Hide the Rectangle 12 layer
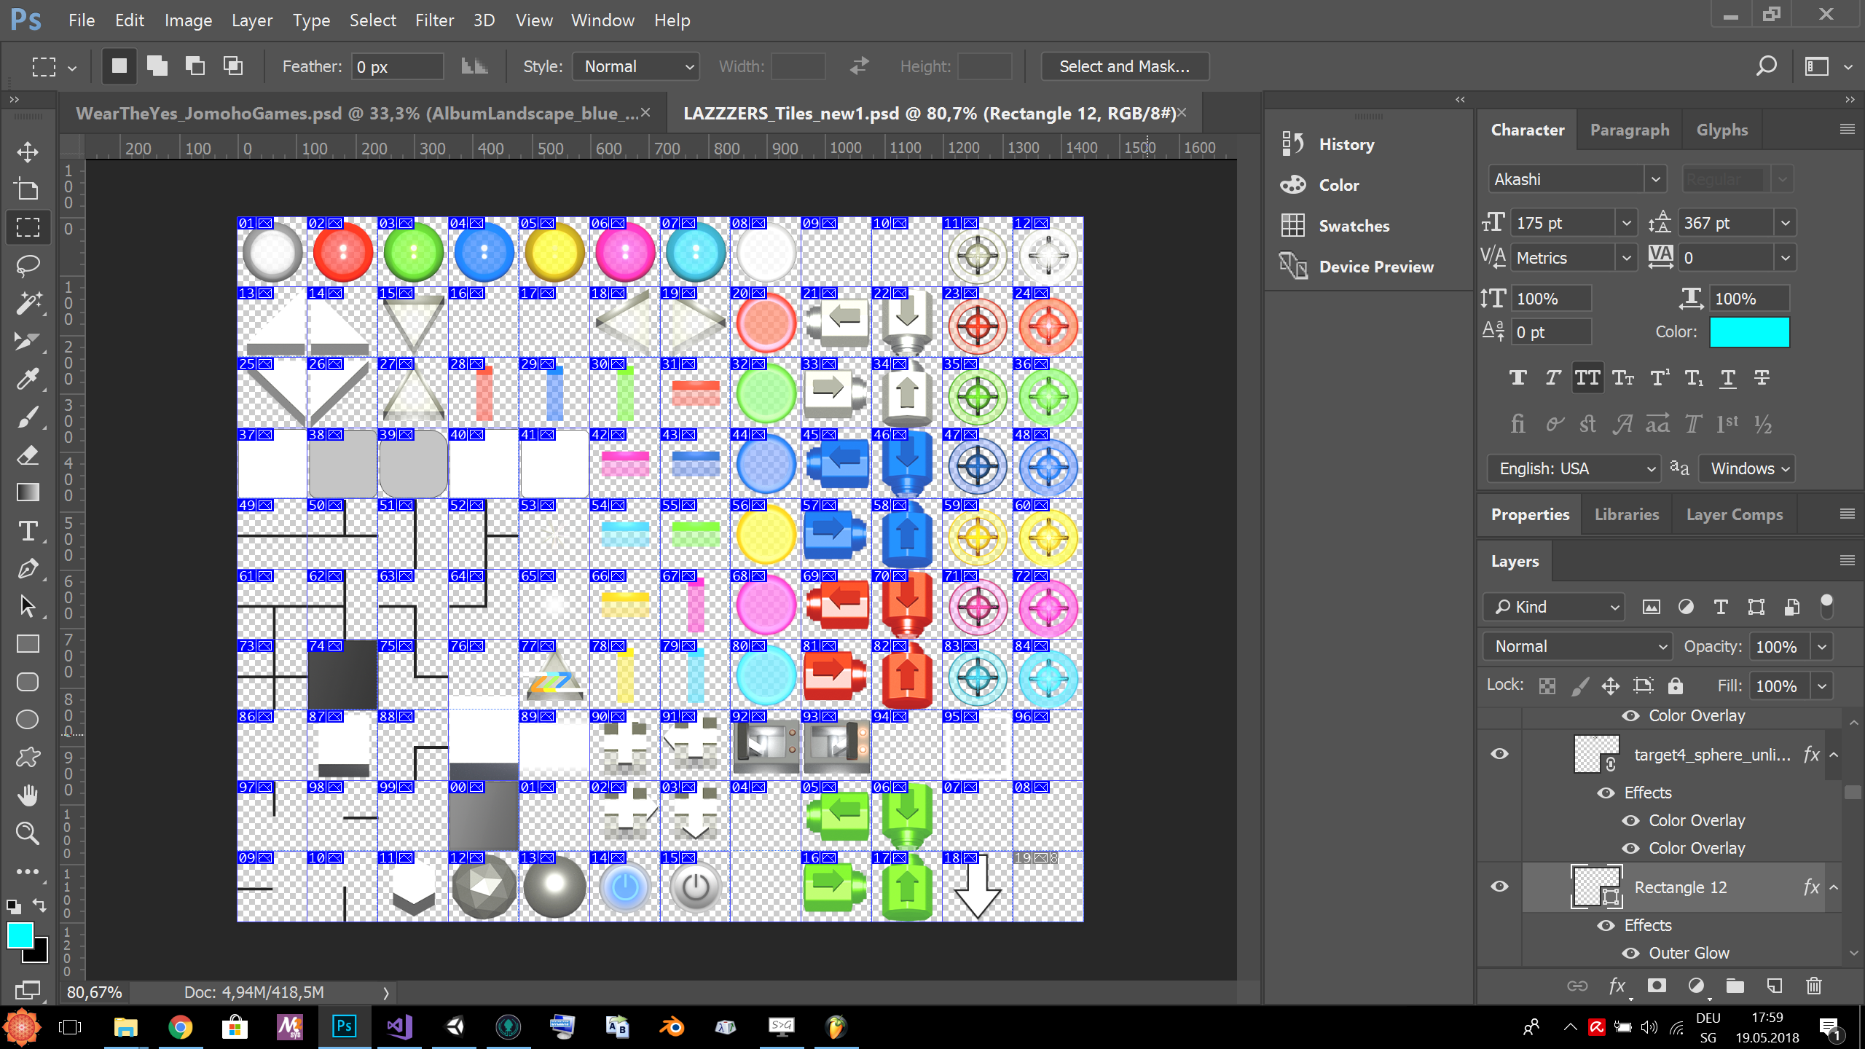 click(1499, 887)
